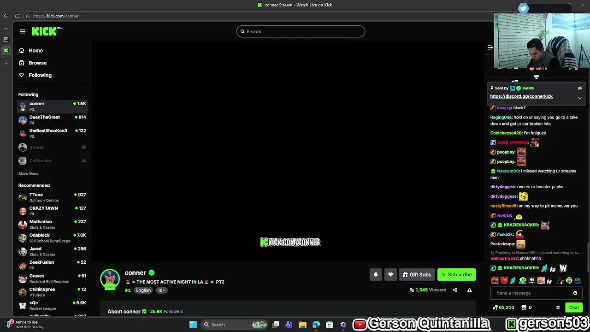Screen dimensions: 590x332
Task: Click the Gift Subs button
Action: click(417, 274)
